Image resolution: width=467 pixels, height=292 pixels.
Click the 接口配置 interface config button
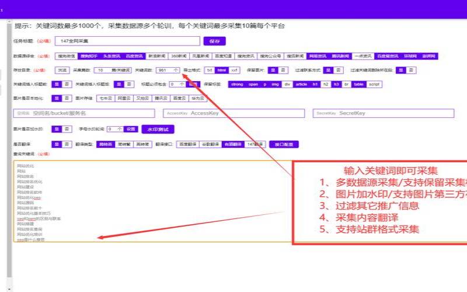click(284, 144)
